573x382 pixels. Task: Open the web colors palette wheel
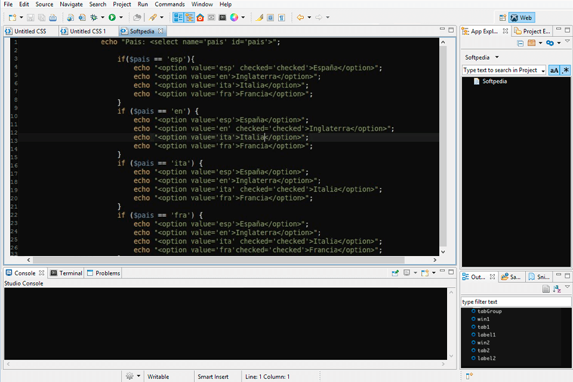pos(233,18)
